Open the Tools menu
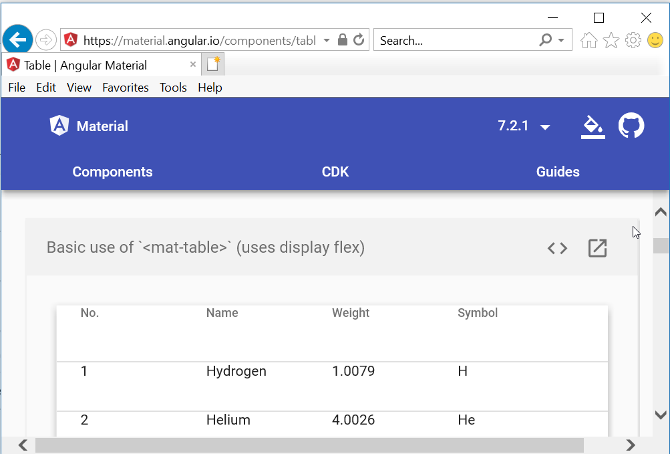670x454 pixels. coord(173,88)
